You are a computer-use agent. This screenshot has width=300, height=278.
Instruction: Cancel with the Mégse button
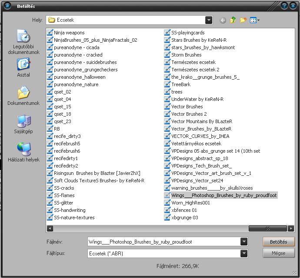tap(278, 253)
